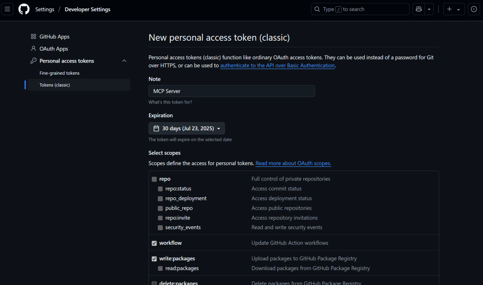This screenshot has width=483, height=285.
Task: Open the hamburger navigation menu
Action: tap(7, 9)
